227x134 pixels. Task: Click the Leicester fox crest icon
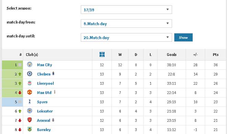point(30,111)
